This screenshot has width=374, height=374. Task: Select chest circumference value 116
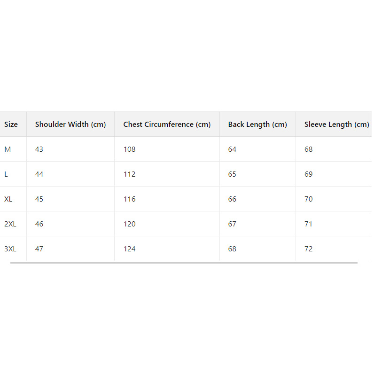[x=129, y=199]
